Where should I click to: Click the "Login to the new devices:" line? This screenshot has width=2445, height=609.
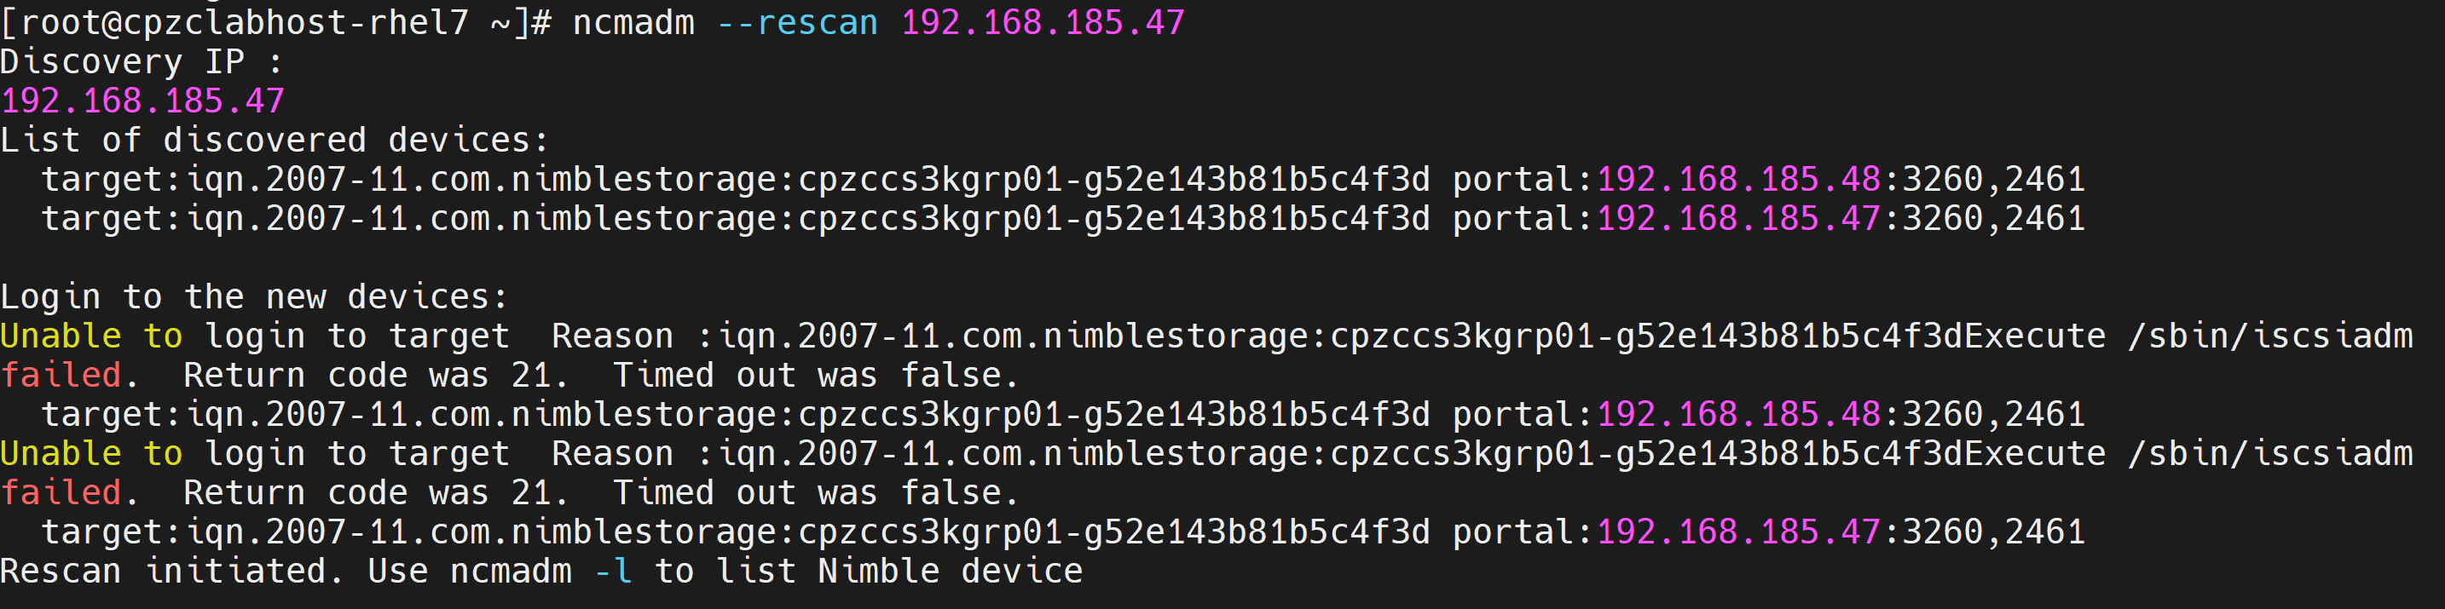click(253, 297)
